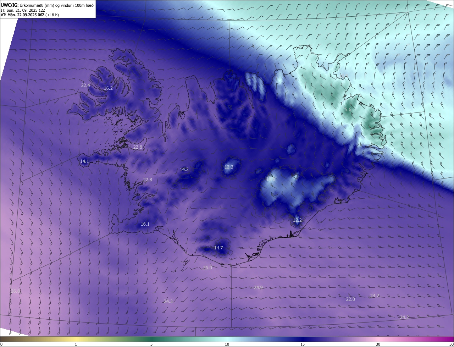Image resolution: width=454 pixels, height=347 pixels.
Task: Click the '50' tick label on the color scale
Action: point(451,344)
